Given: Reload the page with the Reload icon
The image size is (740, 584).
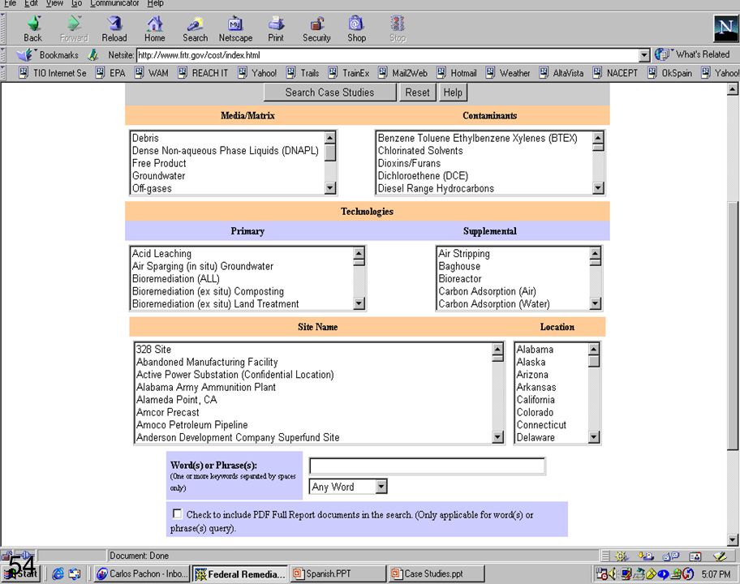Looking at the screenshot, I should tap(114, 28).
